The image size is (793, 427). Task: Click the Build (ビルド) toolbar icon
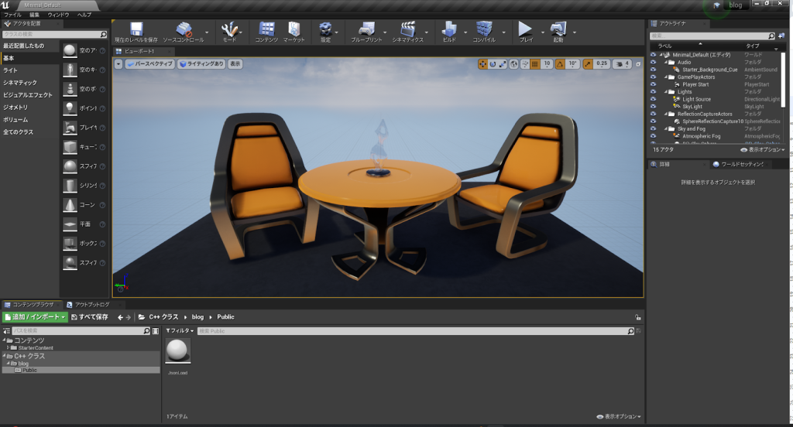[449, 29]
